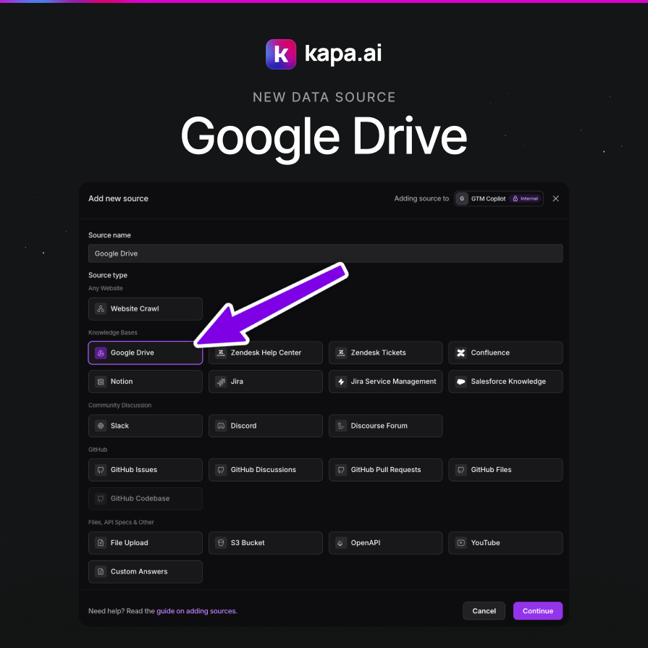Image resolution: width=648 pixels, height=648 pixels.
Task: Click the GitHub Files icon
Action: click(460, 470)
